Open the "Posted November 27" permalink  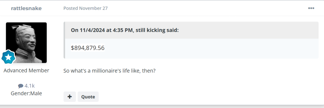coord(85,8)
